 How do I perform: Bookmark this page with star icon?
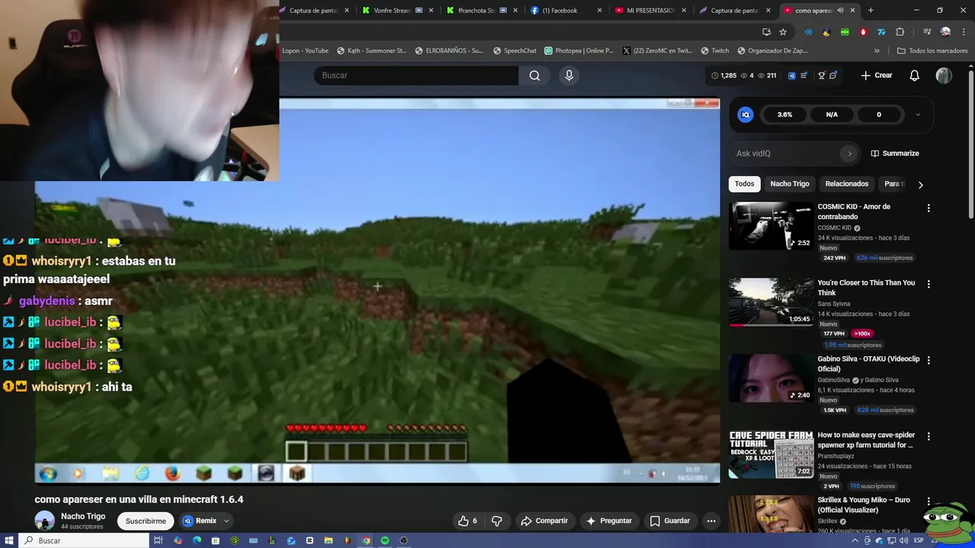click(x=783, y=32)
